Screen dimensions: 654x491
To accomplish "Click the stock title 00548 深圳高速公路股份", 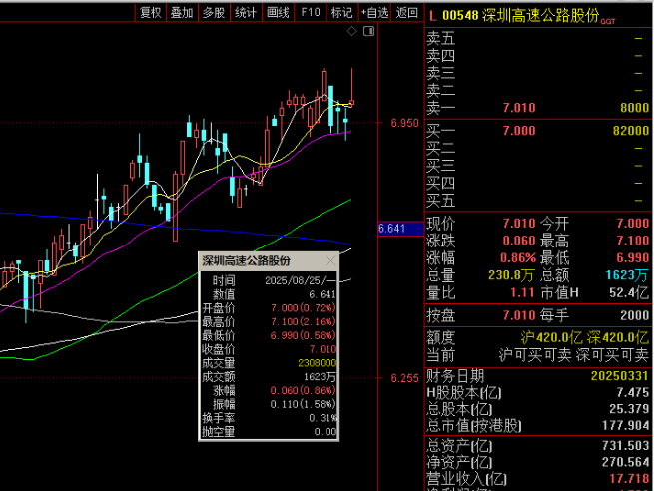I will (521, 15).
